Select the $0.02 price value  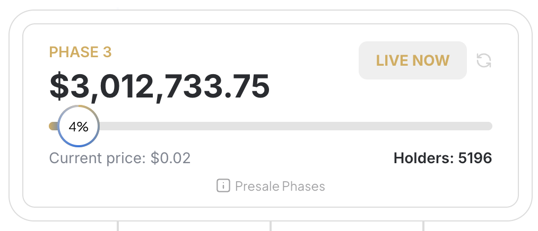coord(170,158)
